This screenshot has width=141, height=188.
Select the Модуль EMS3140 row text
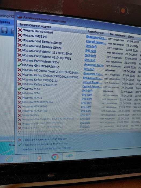[x=35, y=36]
